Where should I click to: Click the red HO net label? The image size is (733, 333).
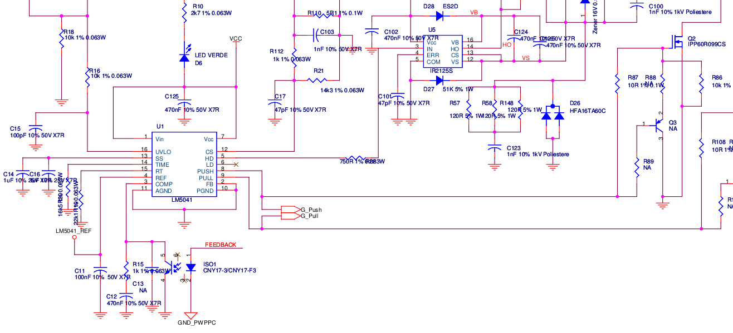(507, 44)
